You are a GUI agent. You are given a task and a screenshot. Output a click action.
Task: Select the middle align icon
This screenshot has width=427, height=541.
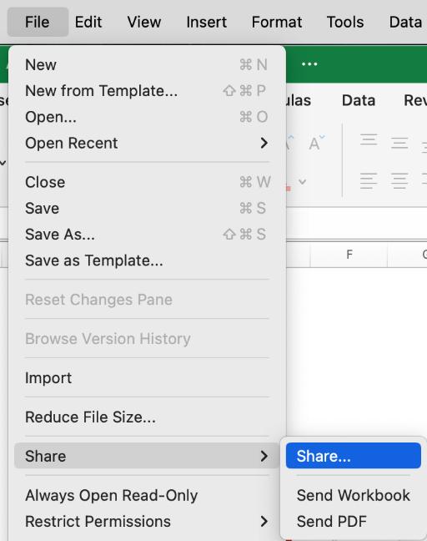click(x=399, y=143)
